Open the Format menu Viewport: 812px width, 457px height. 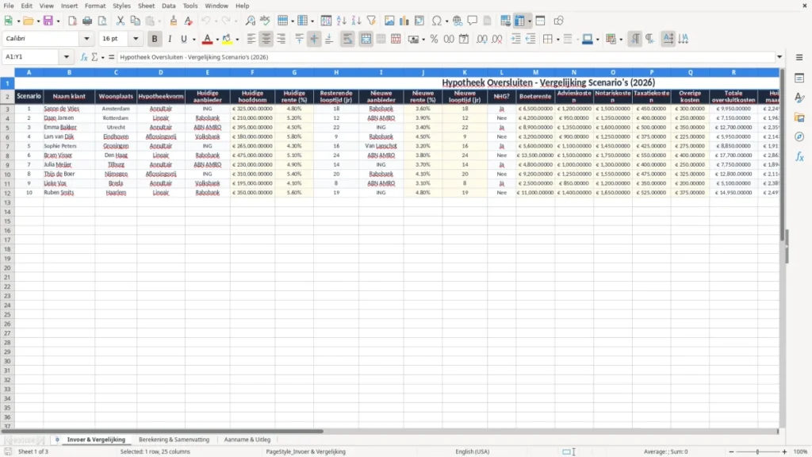point(95,6)
